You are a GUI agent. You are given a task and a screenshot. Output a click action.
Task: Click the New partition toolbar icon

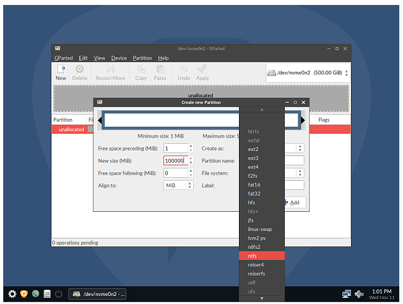point(61,69)
